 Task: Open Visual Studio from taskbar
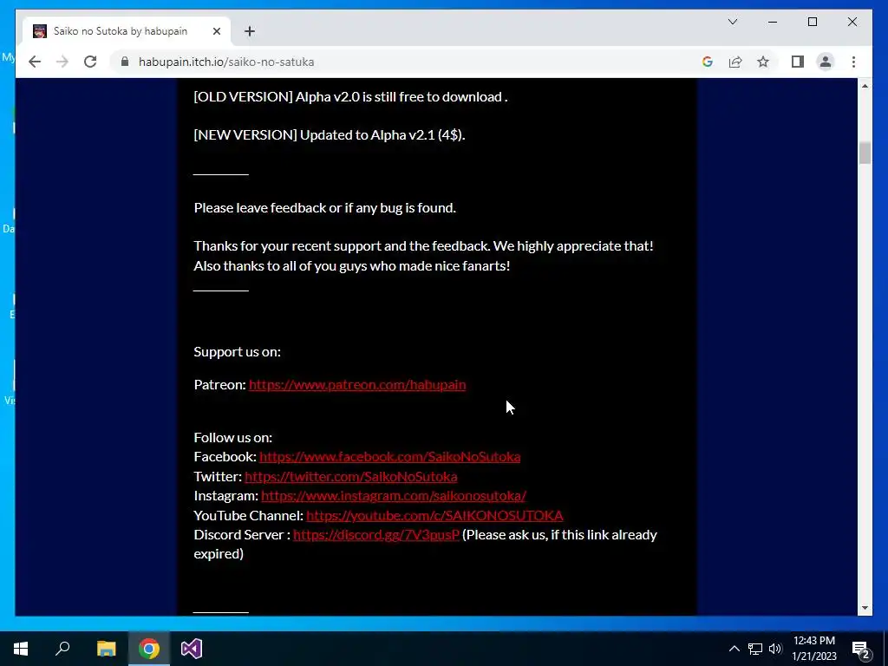click(x=192, y=649)
